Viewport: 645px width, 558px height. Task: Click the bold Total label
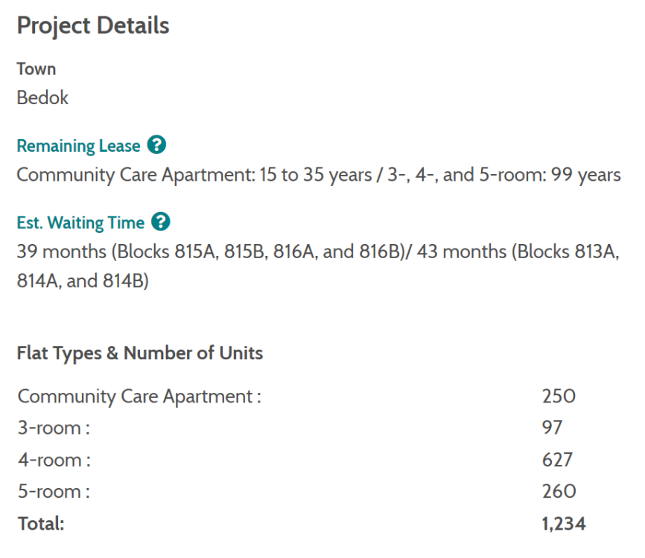click(41, 524)
